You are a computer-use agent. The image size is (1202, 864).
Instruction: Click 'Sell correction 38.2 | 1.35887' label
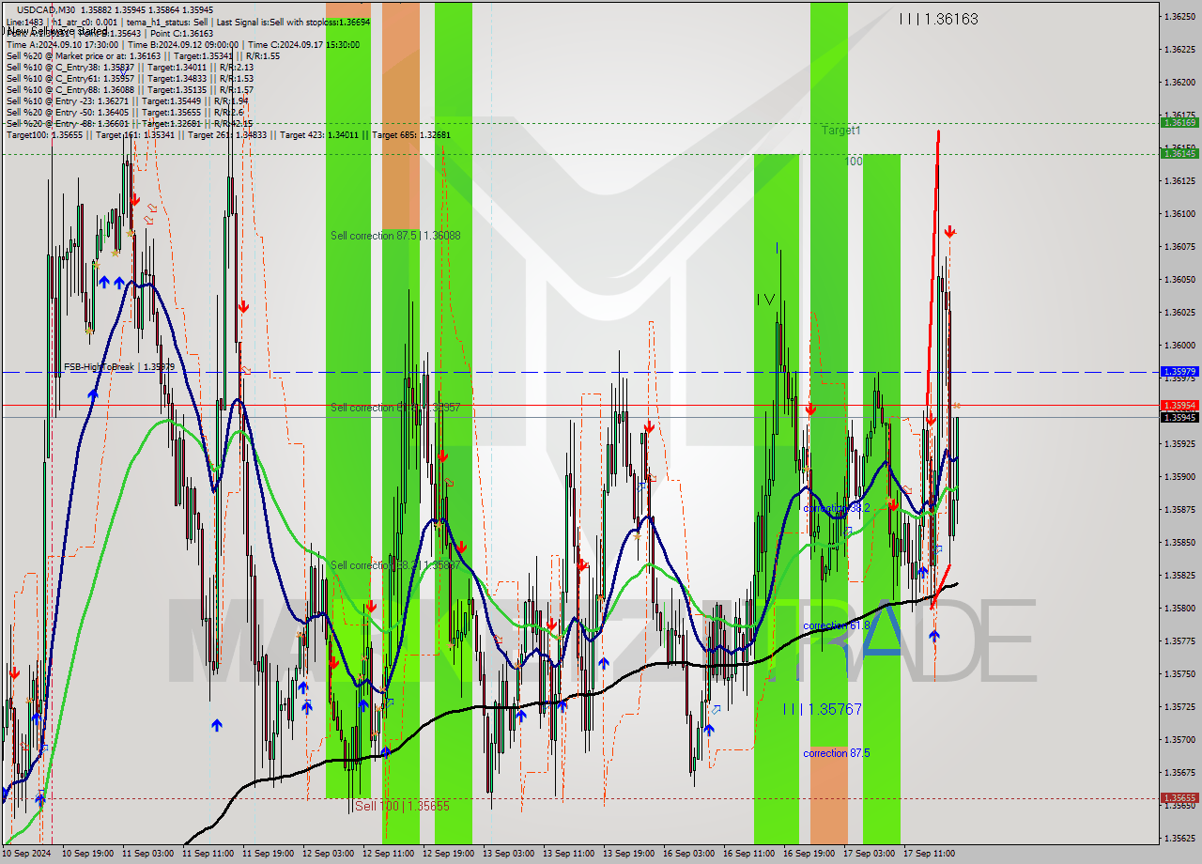tap(395, 564)
